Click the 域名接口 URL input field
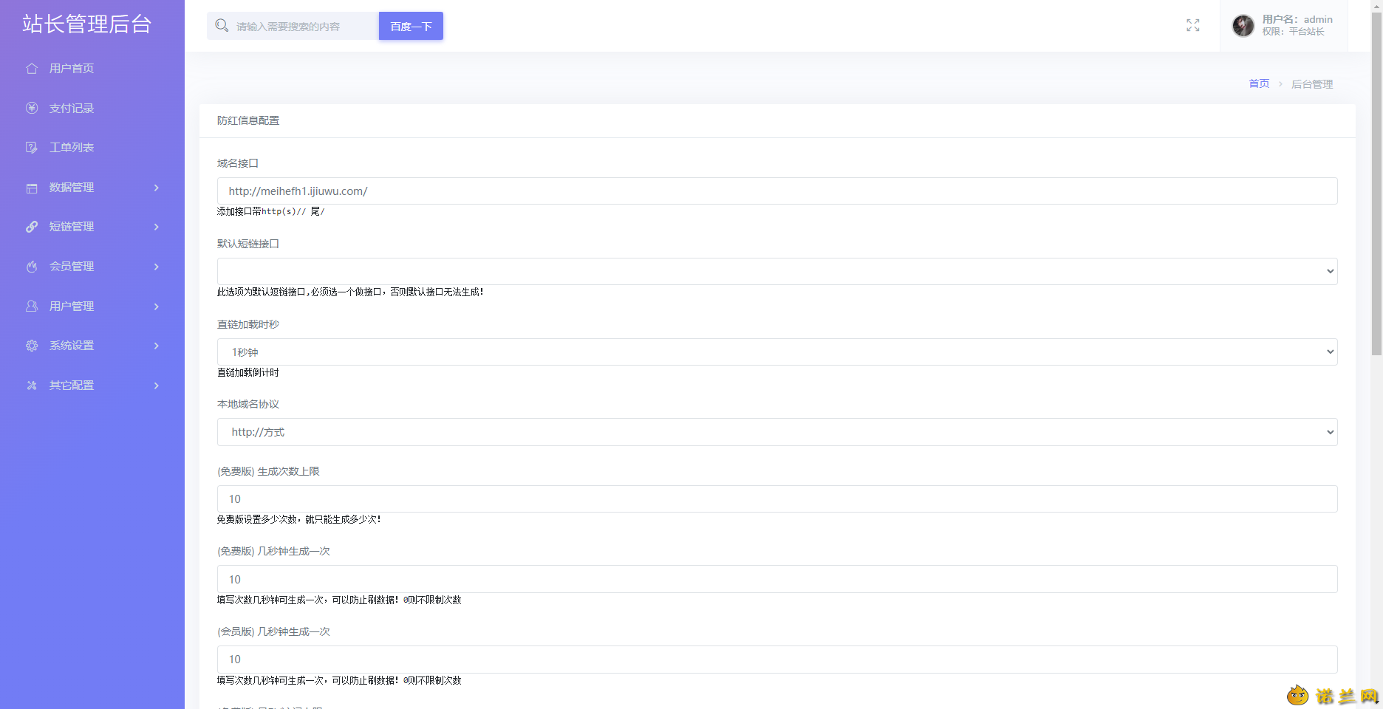Viewport: 1383px width, 709px height. [x=777, y=191]
